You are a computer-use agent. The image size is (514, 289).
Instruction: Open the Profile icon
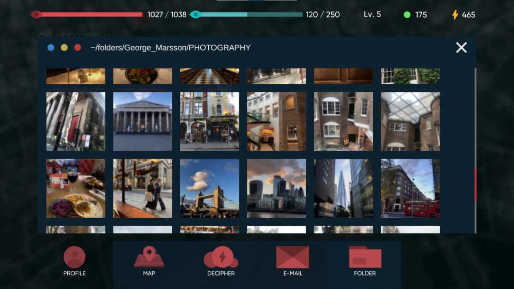[x=74, y=257]
